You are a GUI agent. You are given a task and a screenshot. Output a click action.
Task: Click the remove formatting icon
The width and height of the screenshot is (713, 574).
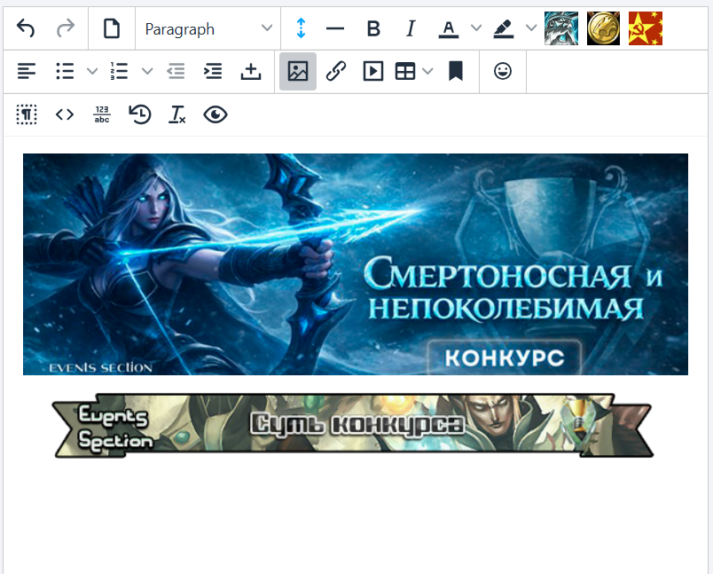(177, 114)
